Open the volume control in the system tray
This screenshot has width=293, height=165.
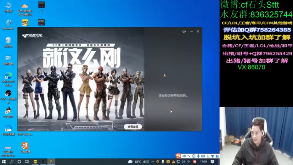(x=183, y=162)
